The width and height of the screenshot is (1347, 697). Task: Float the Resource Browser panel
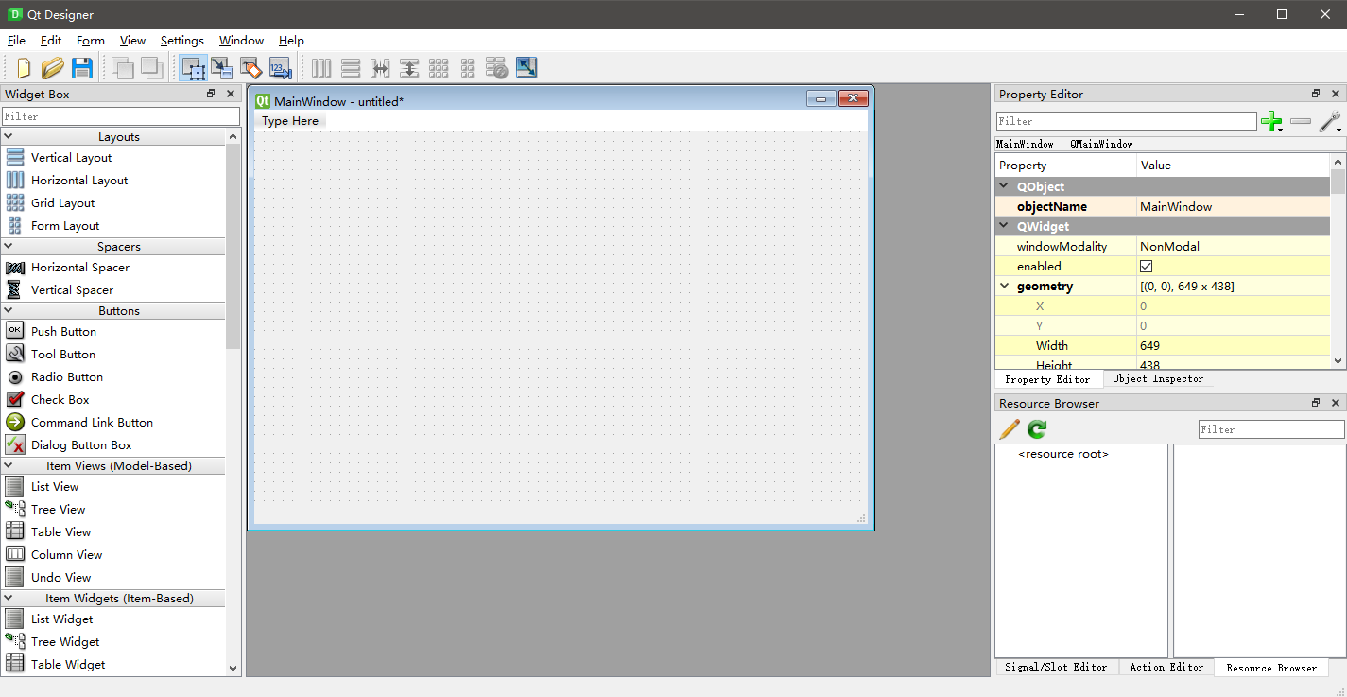click(1316, 403)
